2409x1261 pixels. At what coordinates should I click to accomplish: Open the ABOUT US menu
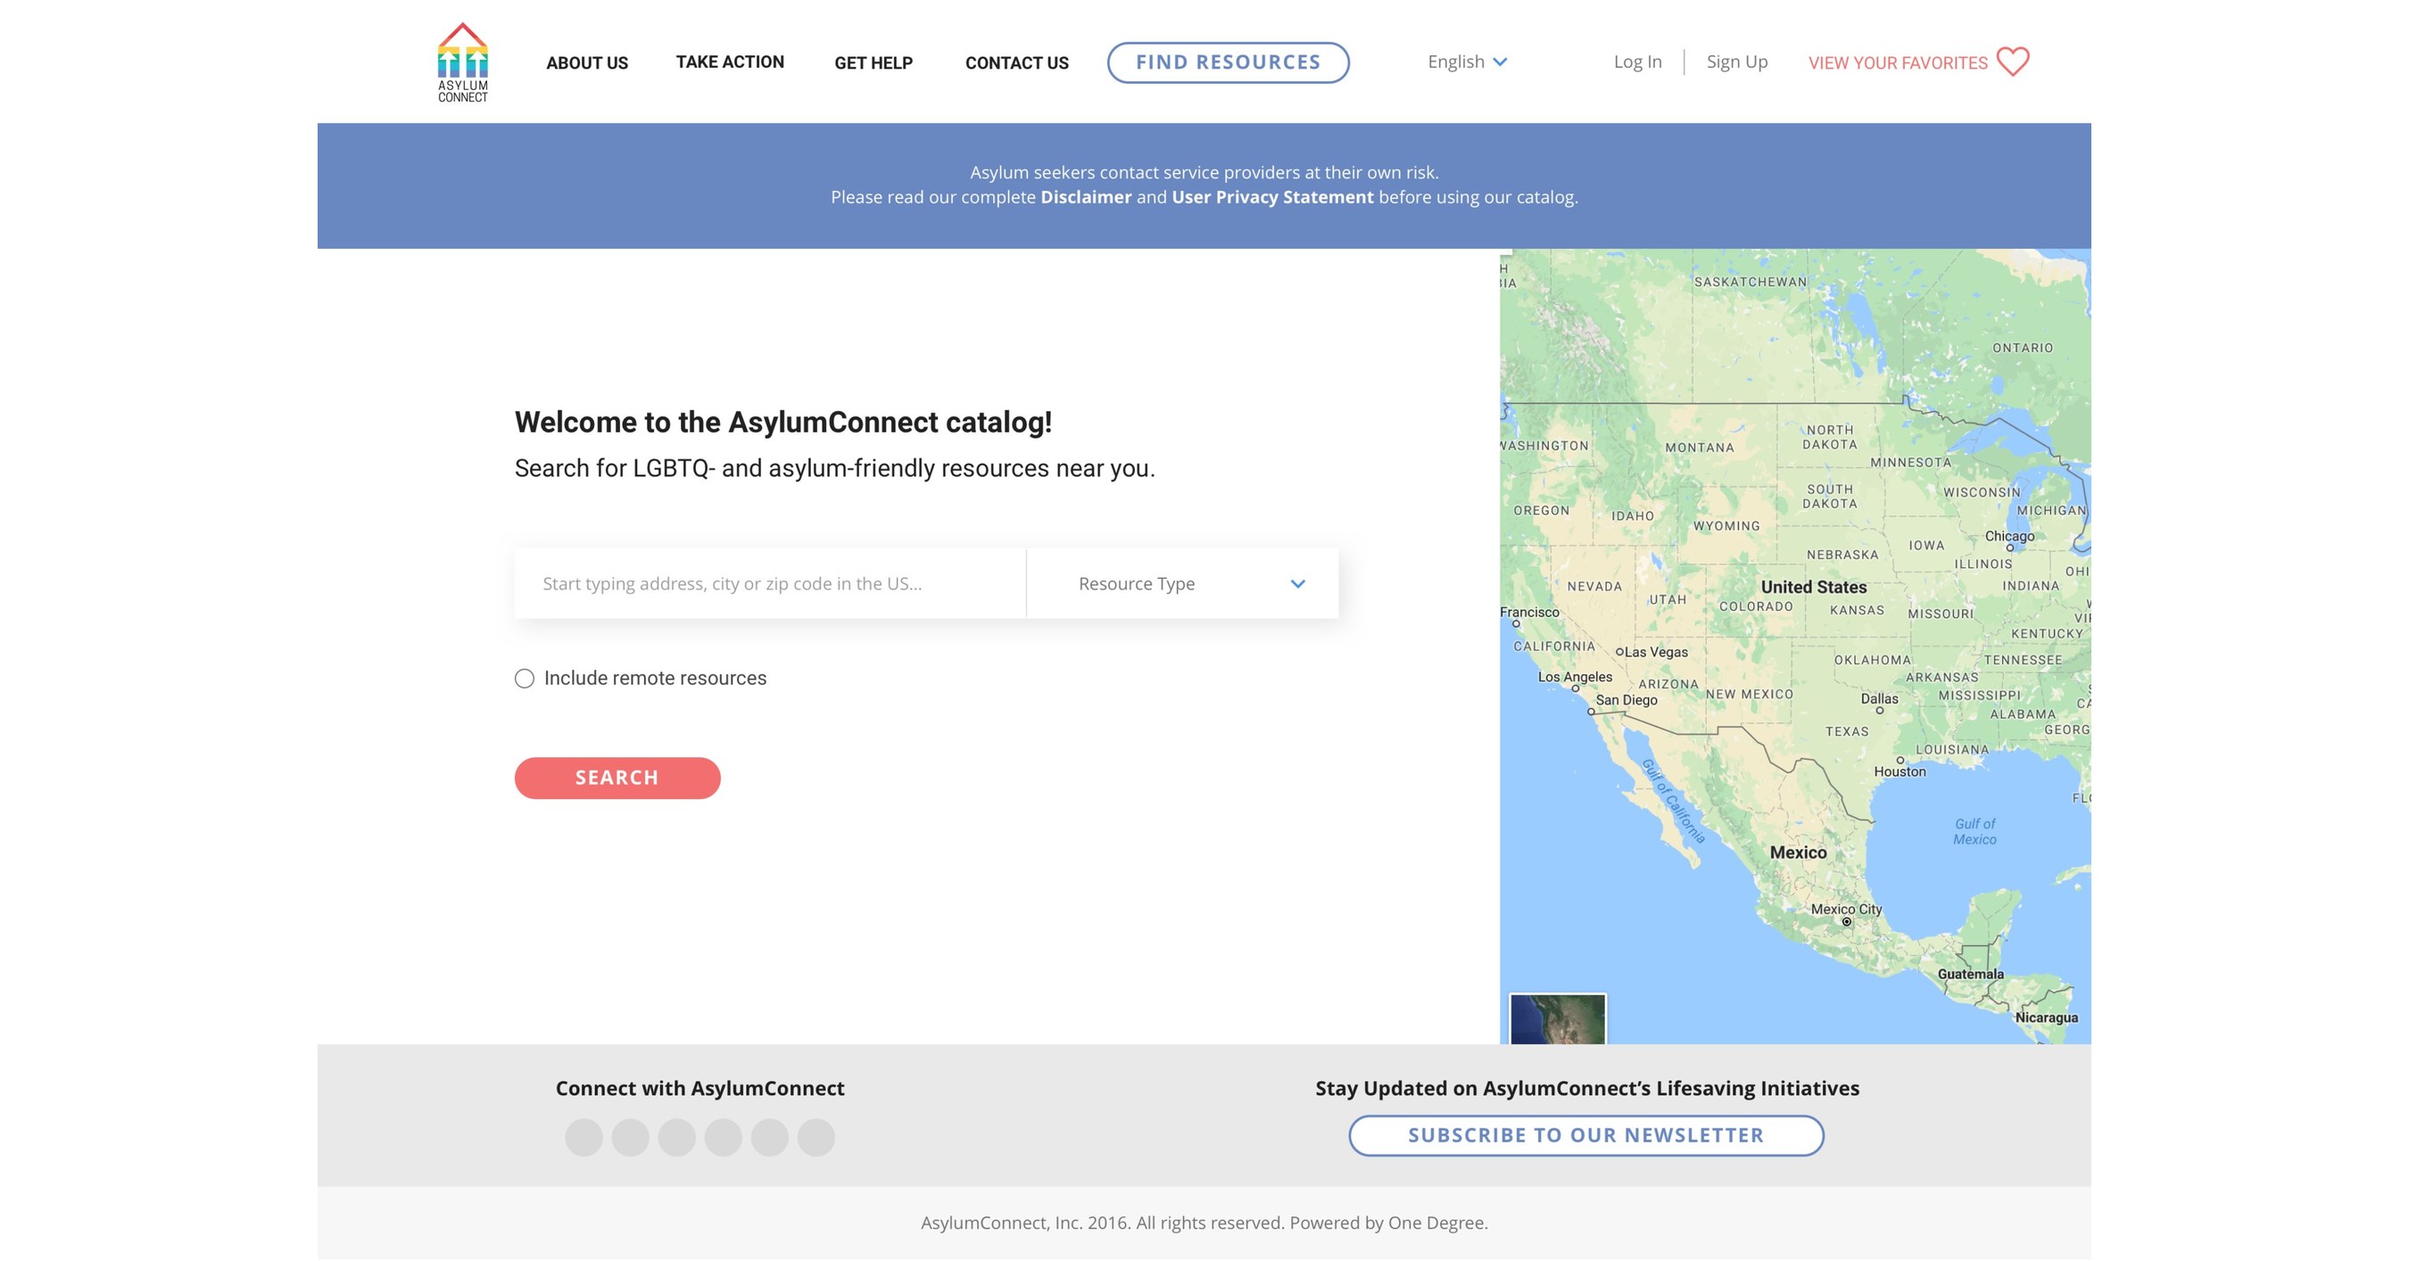coord(586,62)
